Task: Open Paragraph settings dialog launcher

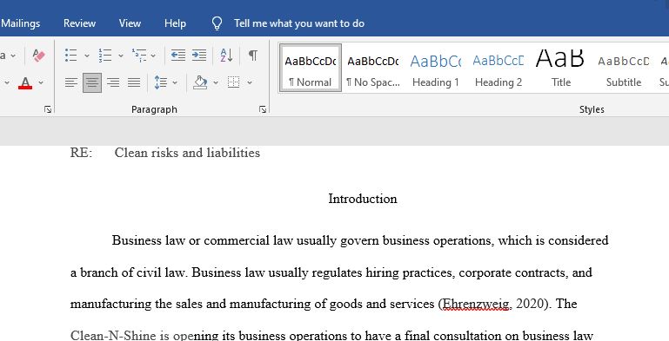Action: (263, 110)
